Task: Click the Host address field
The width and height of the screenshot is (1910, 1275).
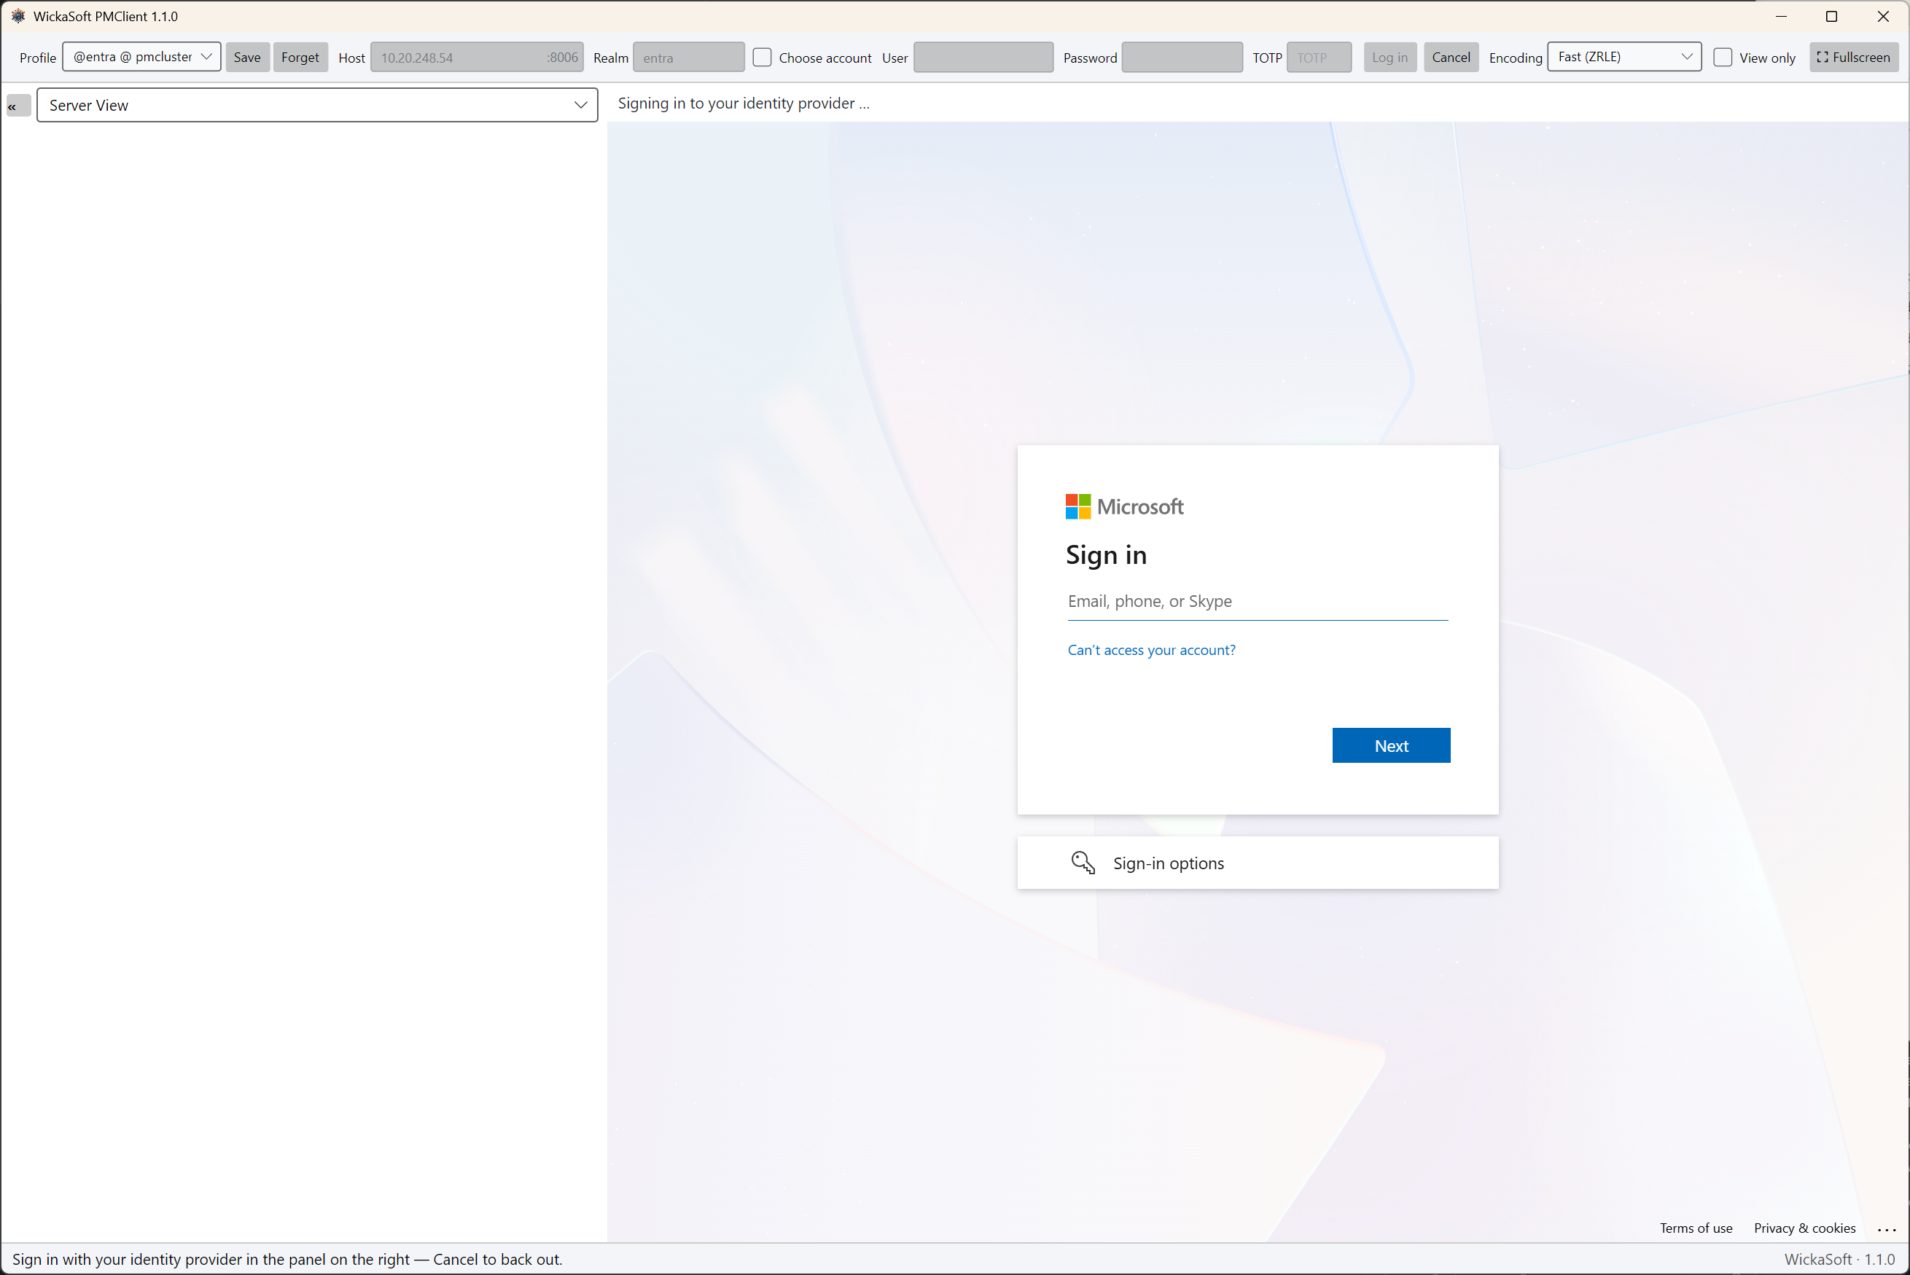Action: coord(456,57)
